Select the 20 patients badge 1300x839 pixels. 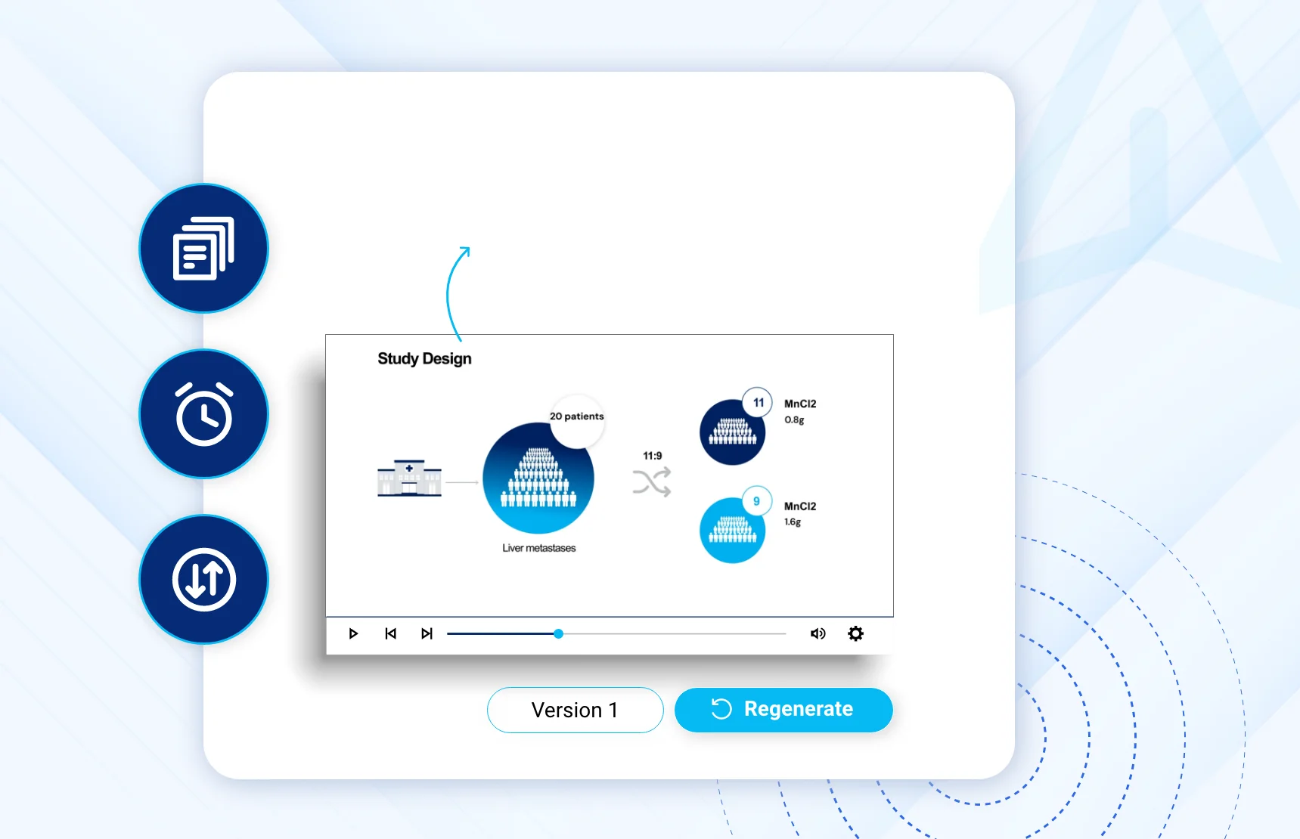(x=577, y=416)
